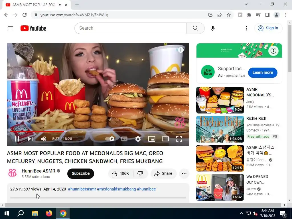This screenshot has width=292, height=219.
Task: Start voice search with microphone
Action: tap(213, 28)
